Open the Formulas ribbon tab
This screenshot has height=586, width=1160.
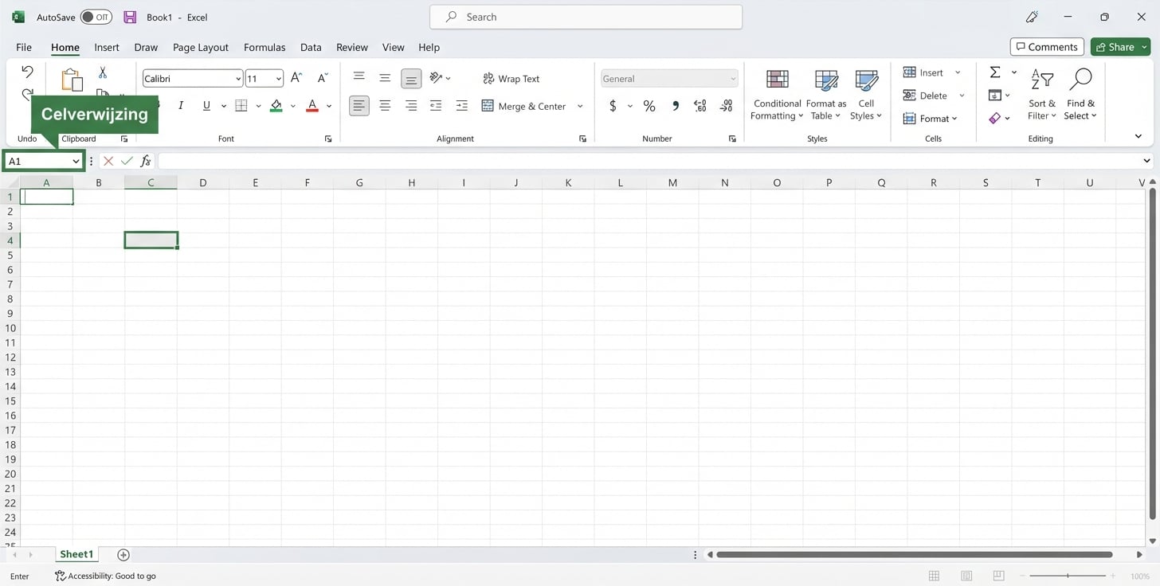coord(265,47)
